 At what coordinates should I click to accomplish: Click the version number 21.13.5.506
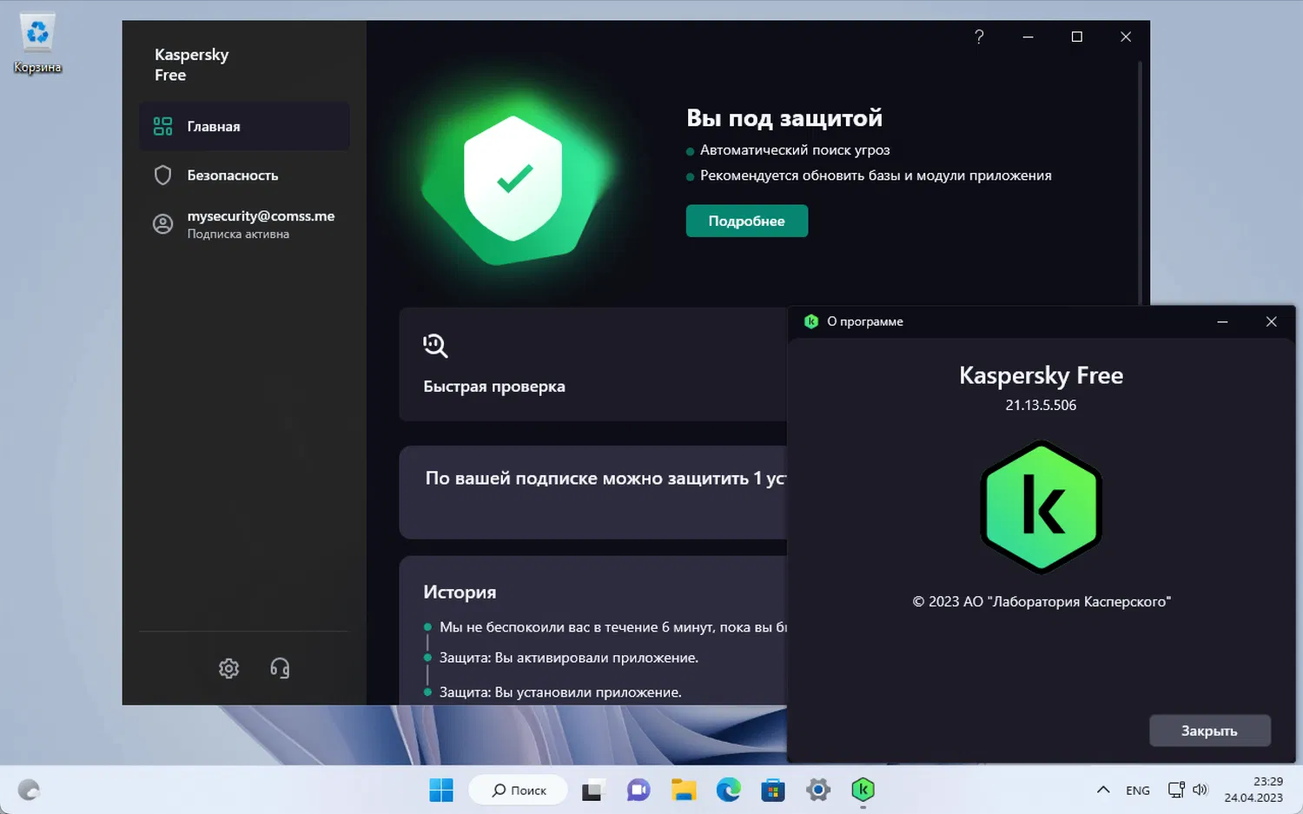point(1041,406)
